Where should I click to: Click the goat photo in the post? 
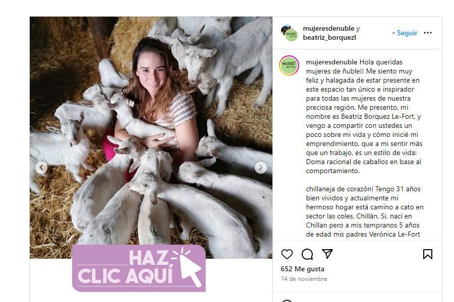click(x=151, y=137)
